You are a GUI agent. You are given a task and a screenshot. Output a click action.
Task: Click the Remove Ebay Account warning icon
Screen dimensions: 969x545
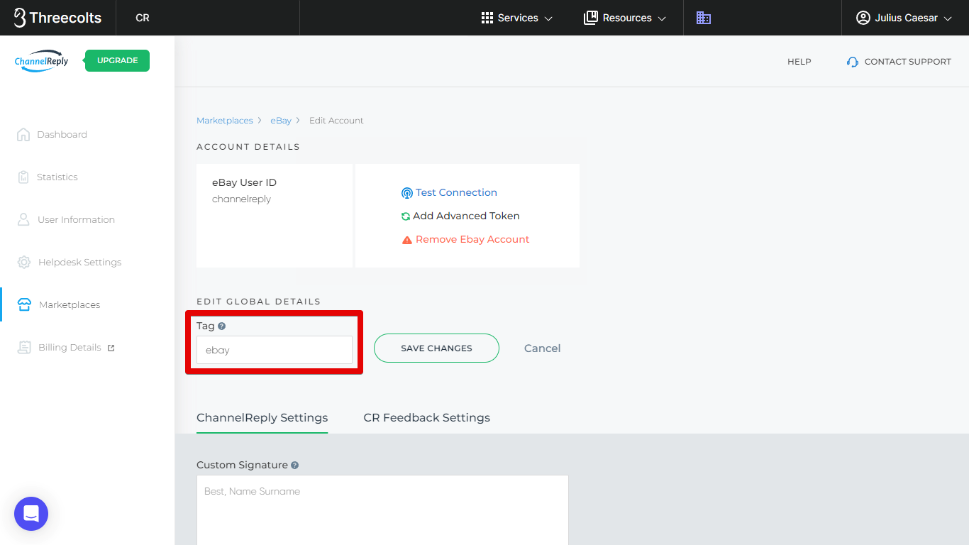pos(407,240)
